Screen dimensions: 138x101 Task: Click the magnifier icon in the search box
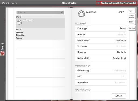[19, 12]
